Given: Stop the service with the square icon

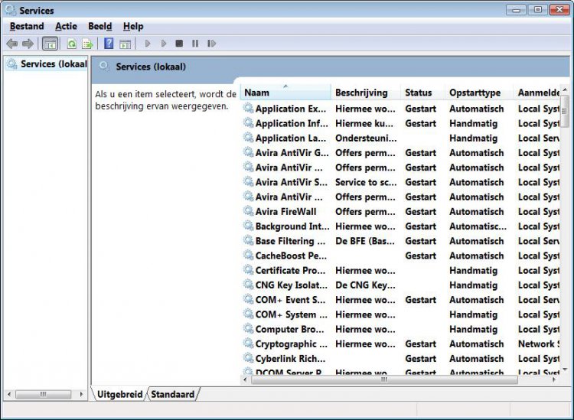Looking at the screenshot, I should 179,44.
